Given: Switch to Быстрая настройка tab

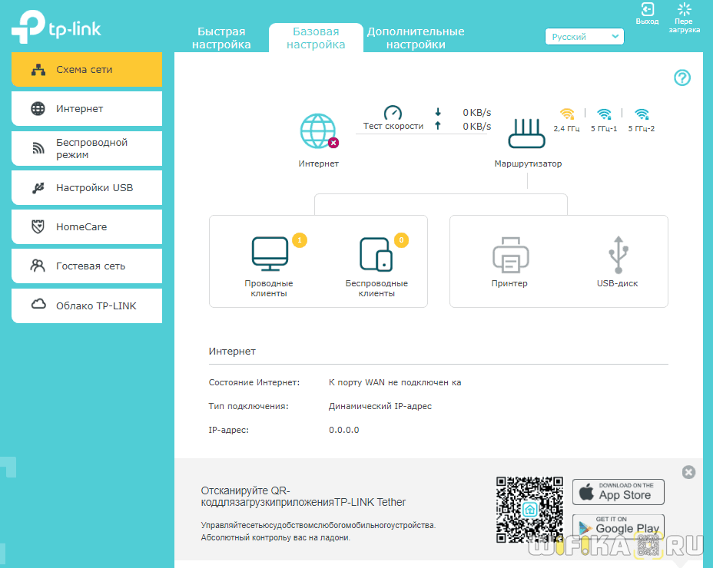Looking at the screenshot, I should point(221,38).
